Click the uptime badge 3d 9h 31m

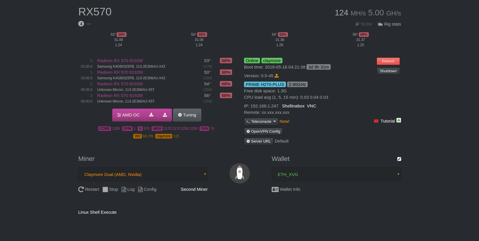(318, 67)
